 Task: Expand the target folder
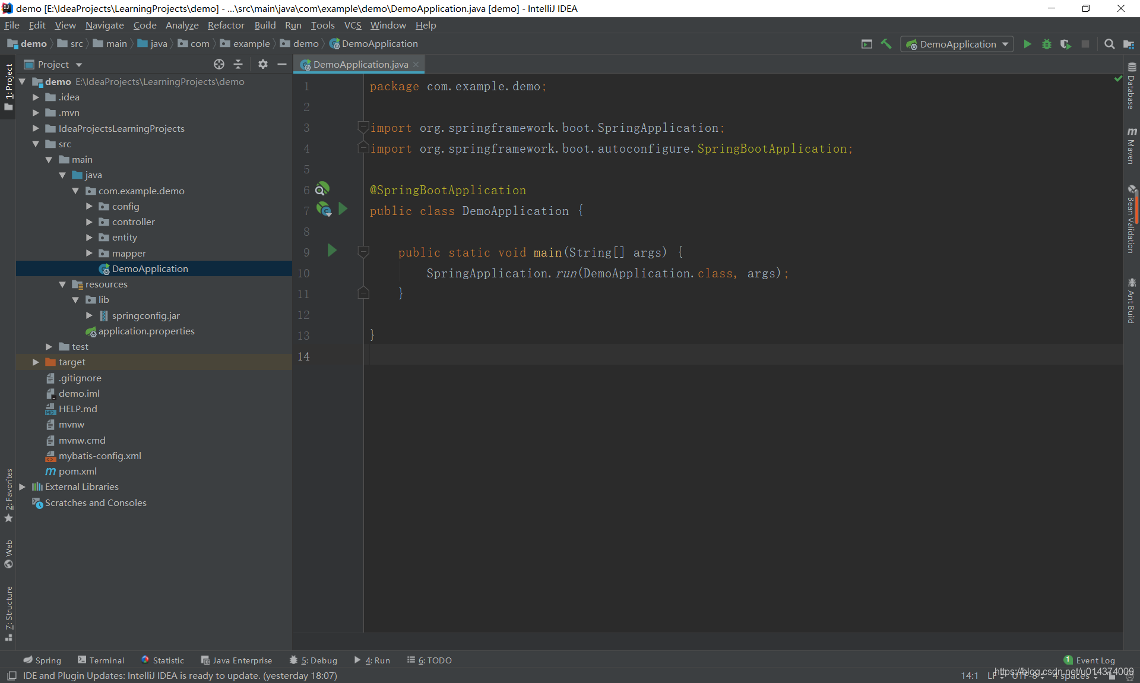click(x=36, y=362)
